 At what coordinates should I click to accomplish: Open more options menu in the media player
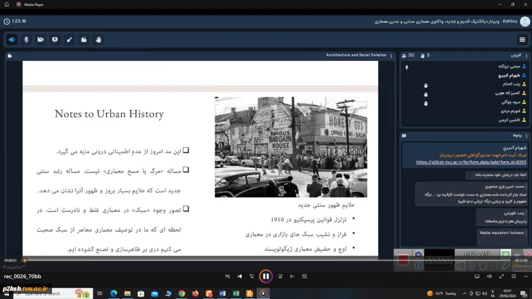pyautogui.click(x=525, y=277)
